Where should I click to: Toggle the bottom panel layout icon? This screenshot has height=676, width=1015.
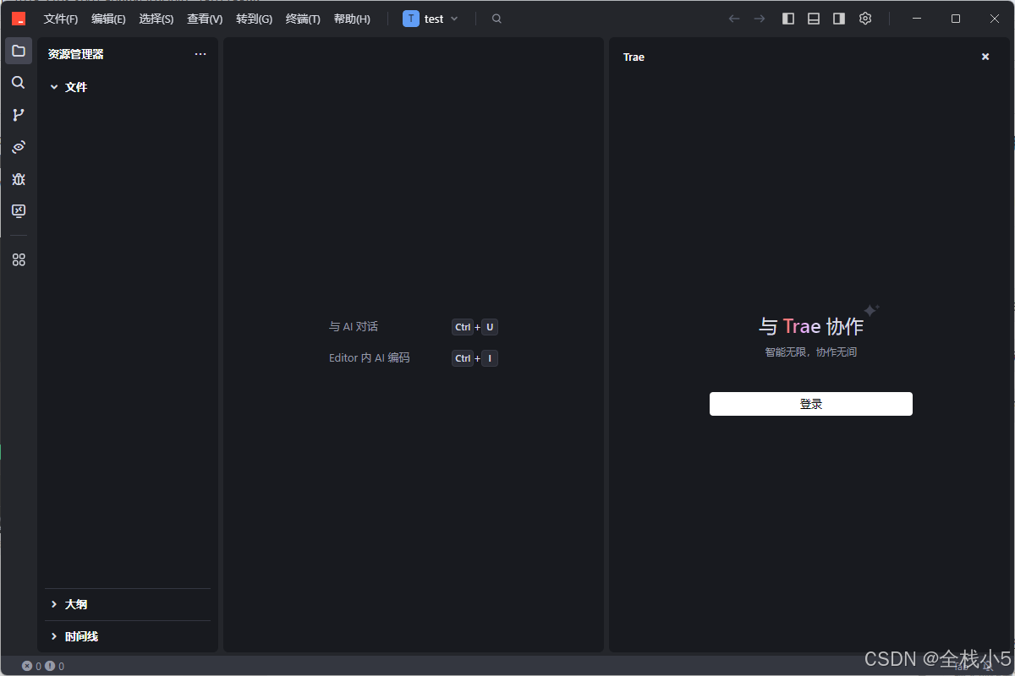(x=814, y=19)
